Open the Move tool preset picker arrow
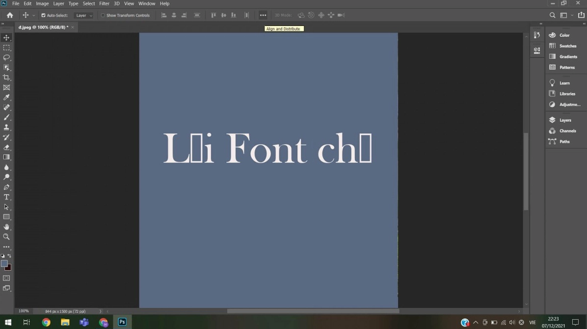The width and height of the screenshot is (587, 329). coord(34,15)
